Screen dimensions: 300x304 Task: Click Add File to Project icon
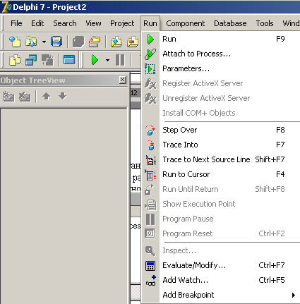(x=116, y=42)
